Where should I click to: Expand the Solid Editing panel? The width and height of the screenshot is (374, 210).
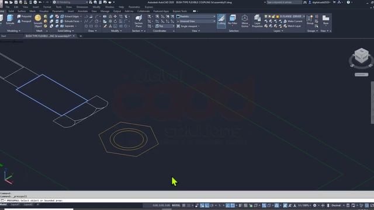click(x=65, y=31)
